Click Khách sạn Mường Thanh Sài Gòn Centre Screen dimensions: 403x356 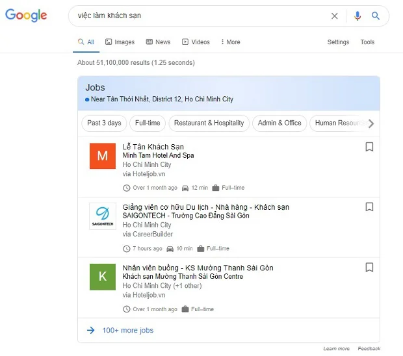[x=183, y=276]
